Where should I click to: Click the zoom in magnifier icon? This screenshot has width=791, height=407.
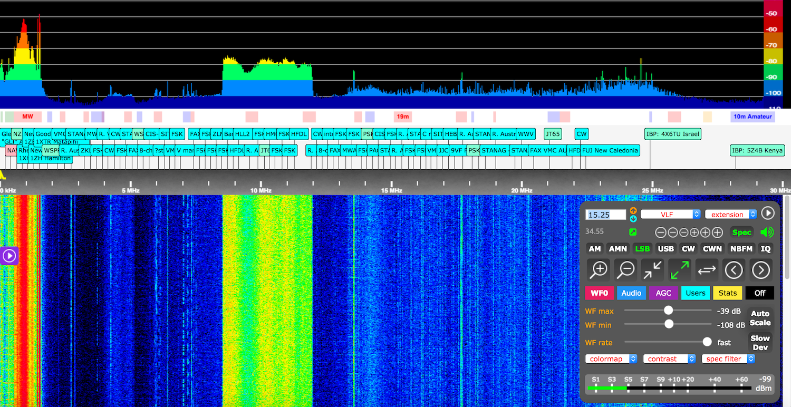(x=599, y=269)
